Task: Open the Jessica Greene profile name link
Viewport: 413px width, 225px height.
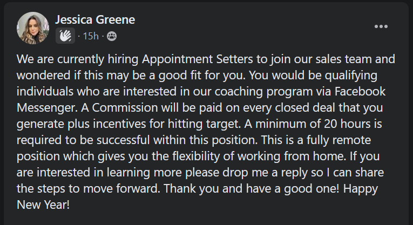Action: 94,20
